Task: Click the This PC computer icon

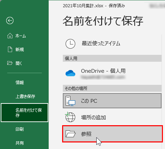Action: (70, 101)
